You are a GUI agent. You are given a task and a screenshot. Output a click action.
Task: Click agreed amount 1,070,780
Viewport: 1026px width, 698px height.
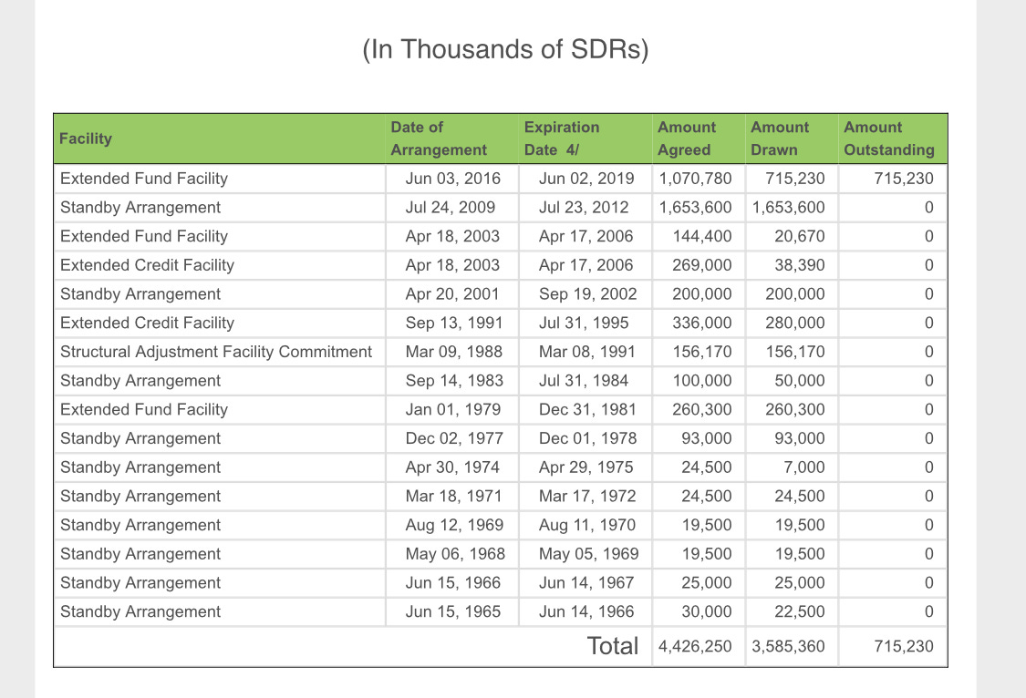click(x=695, y=179)
